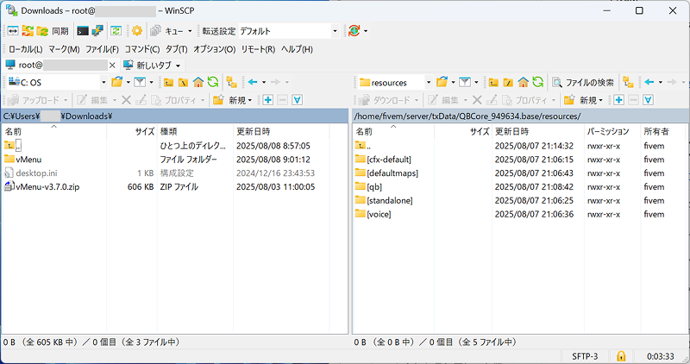Click remote back arrow
690x364 pixels.
click(649, 82)
